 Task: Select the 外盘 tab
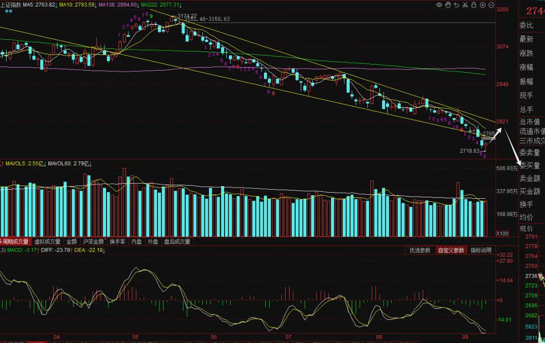click(153, 241)
